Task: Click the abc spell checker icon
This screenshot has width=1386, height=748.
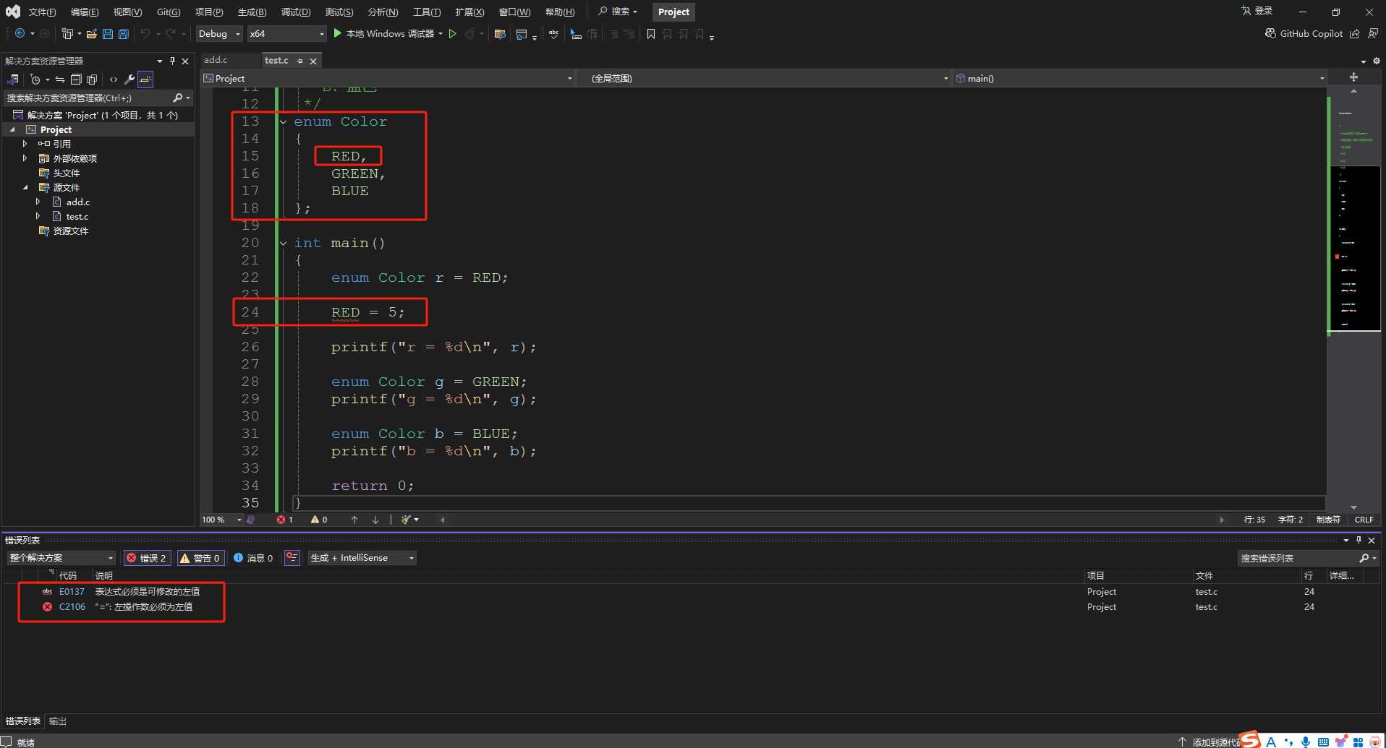Action: tap(553, 33)
